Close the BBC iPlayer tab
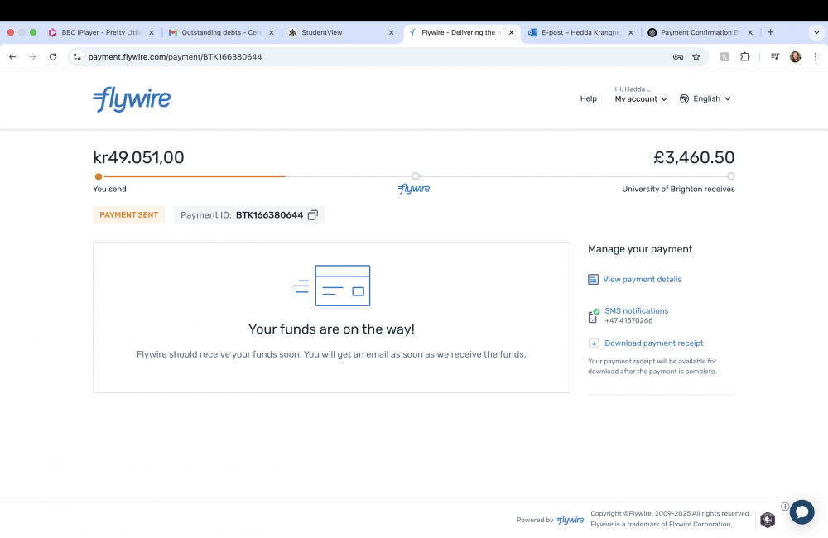The height and width of the screenshot is (538, 828). pyautogui.click(x=152, y=32)
